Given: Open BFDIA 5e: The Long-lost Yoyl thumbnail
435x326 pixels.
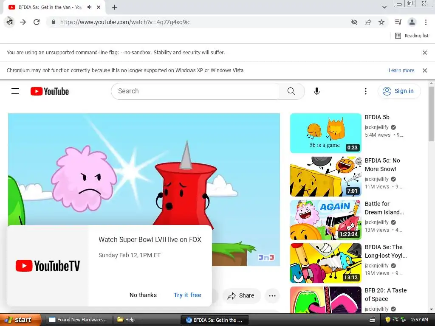Looking at the screenshot, I should tap(326, 263).
